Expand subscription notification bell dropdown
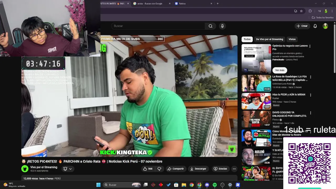The height and width of the screenshot is (189, 336). [67, 169]
